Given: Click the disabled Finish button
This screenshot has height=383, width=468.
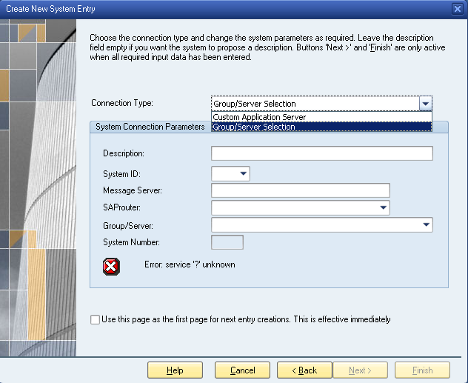Looking at the screenshot, I should 422,370.
